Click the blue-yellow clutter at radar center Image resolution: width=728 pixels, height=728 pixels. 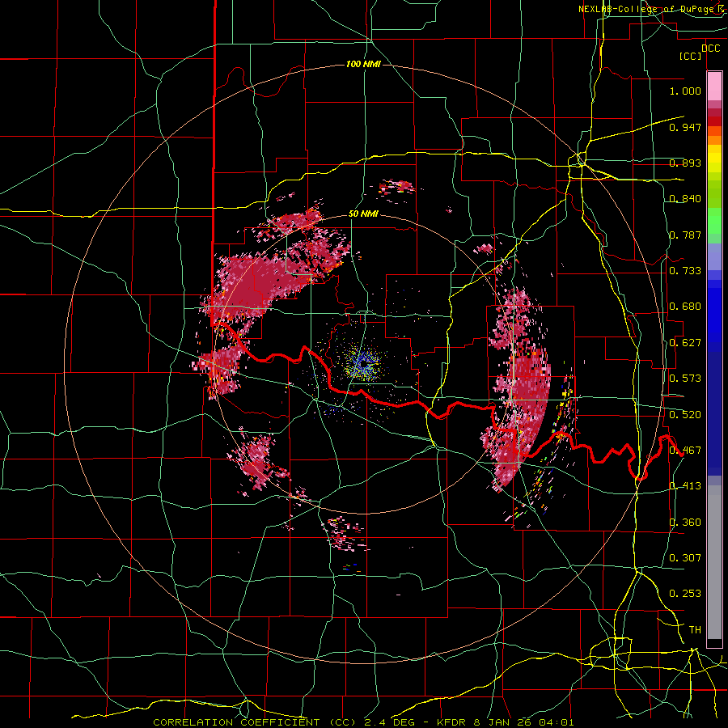[363, 363]
